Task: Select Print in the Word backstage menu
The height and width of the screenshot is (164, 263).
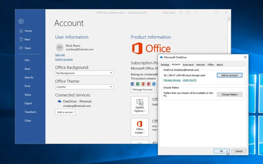Action: pos(27,86)
